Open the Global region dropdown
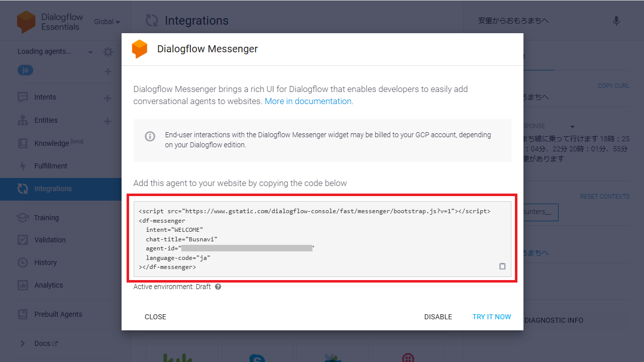644x362 pixels. coord(107,22)
